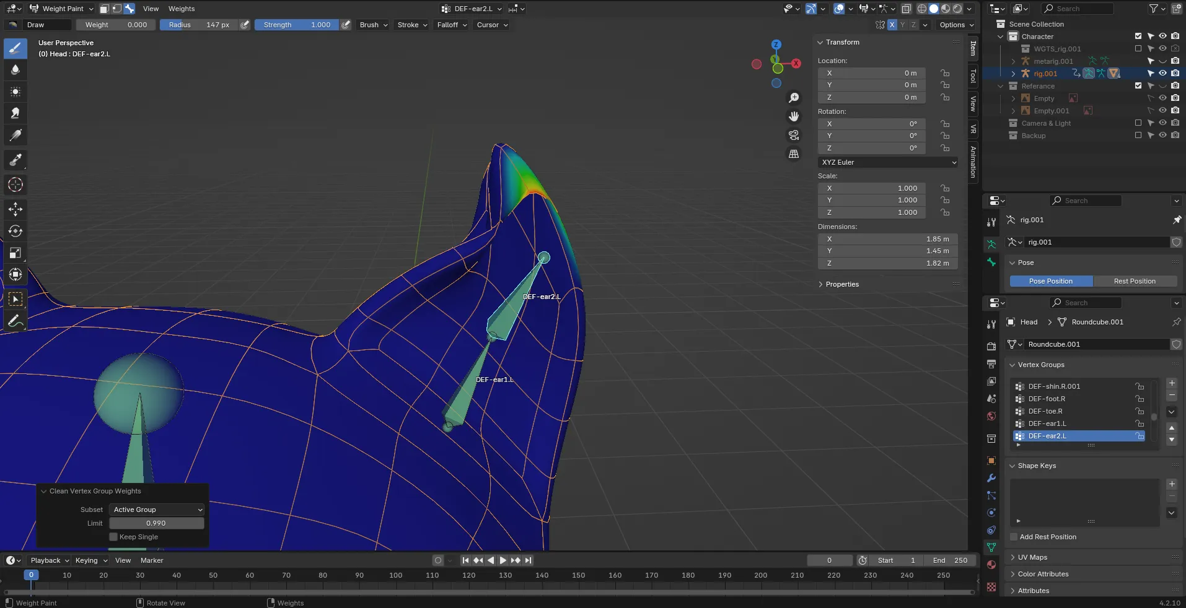
Task: Remove the selected vertex group with minus
Action: point(1172,395)
